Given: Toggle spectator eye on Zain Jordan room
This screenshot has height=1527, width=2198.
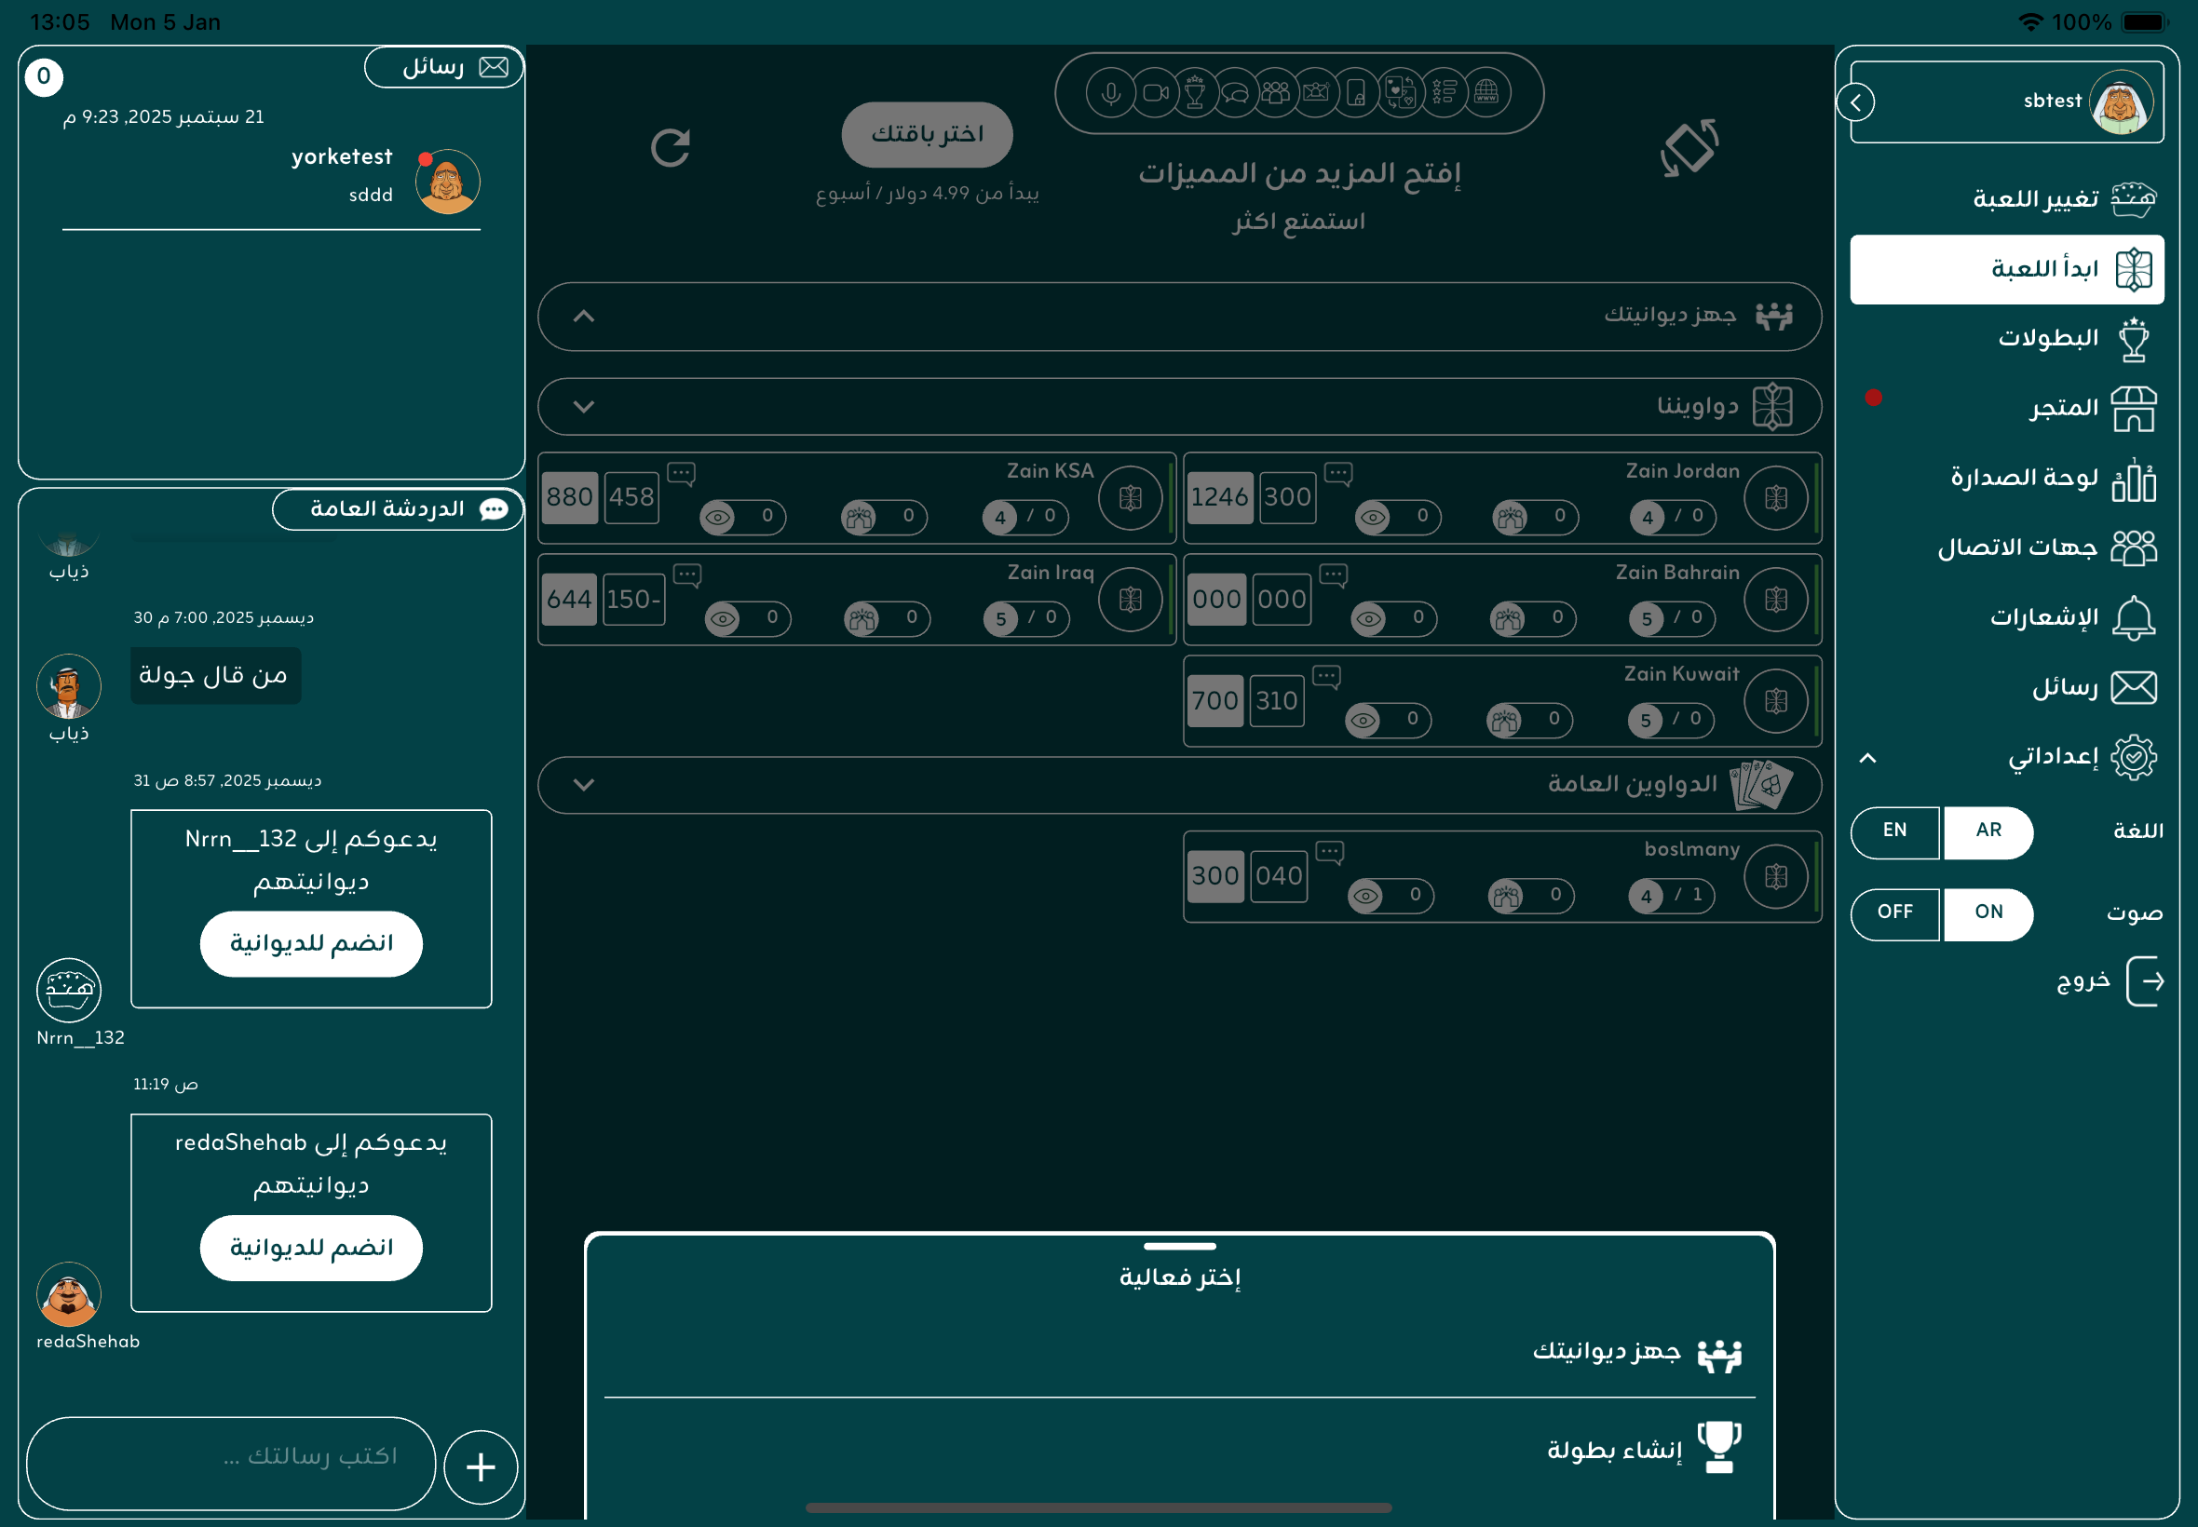Looking at the screenshot, I should (x=1373, y=518).
